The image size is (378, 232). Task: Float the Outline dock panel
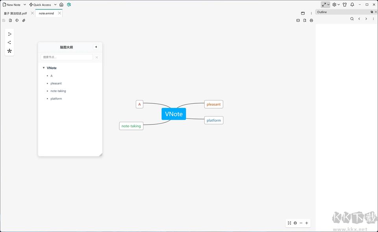tap(372, 12)
